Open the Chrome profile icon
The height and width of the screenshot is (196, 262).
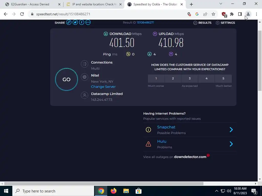248,14
